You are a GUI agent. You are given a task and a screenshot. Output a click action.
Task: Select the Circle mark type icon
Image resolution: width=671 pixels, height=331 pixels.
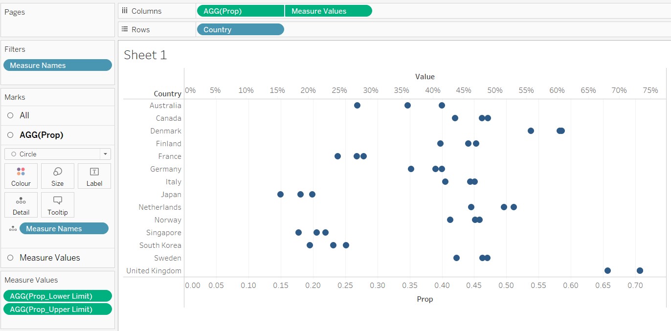(15, 154)
